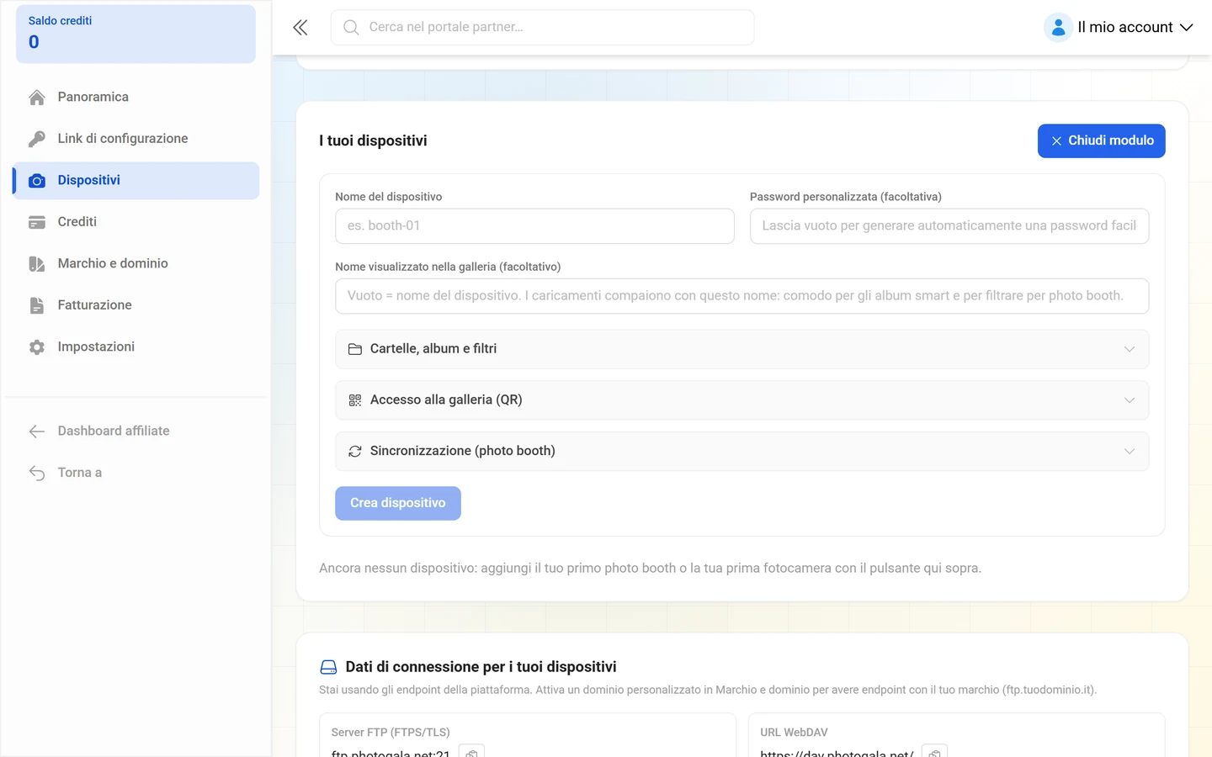Go to Link di configurazione
Screen dimensions: 1212x757
click(136, 139)
